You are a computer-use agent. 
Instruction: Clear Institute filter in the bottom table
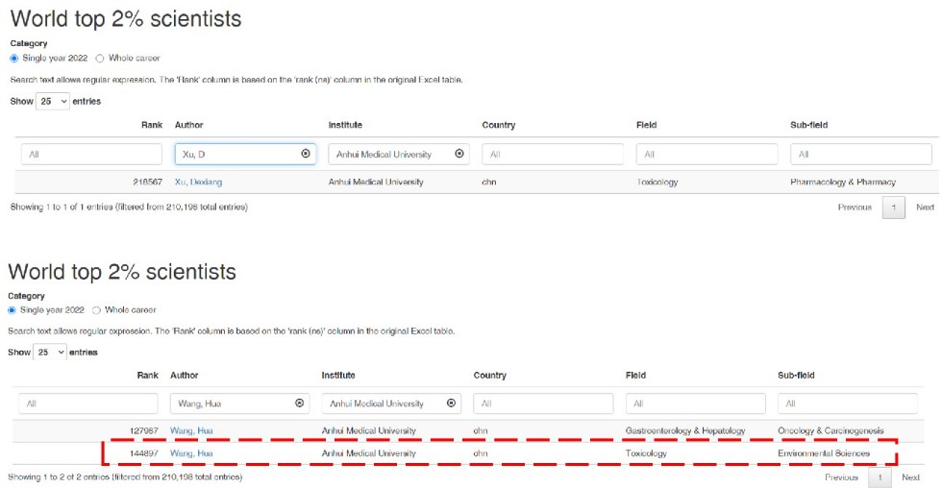(x=451, y=403)
